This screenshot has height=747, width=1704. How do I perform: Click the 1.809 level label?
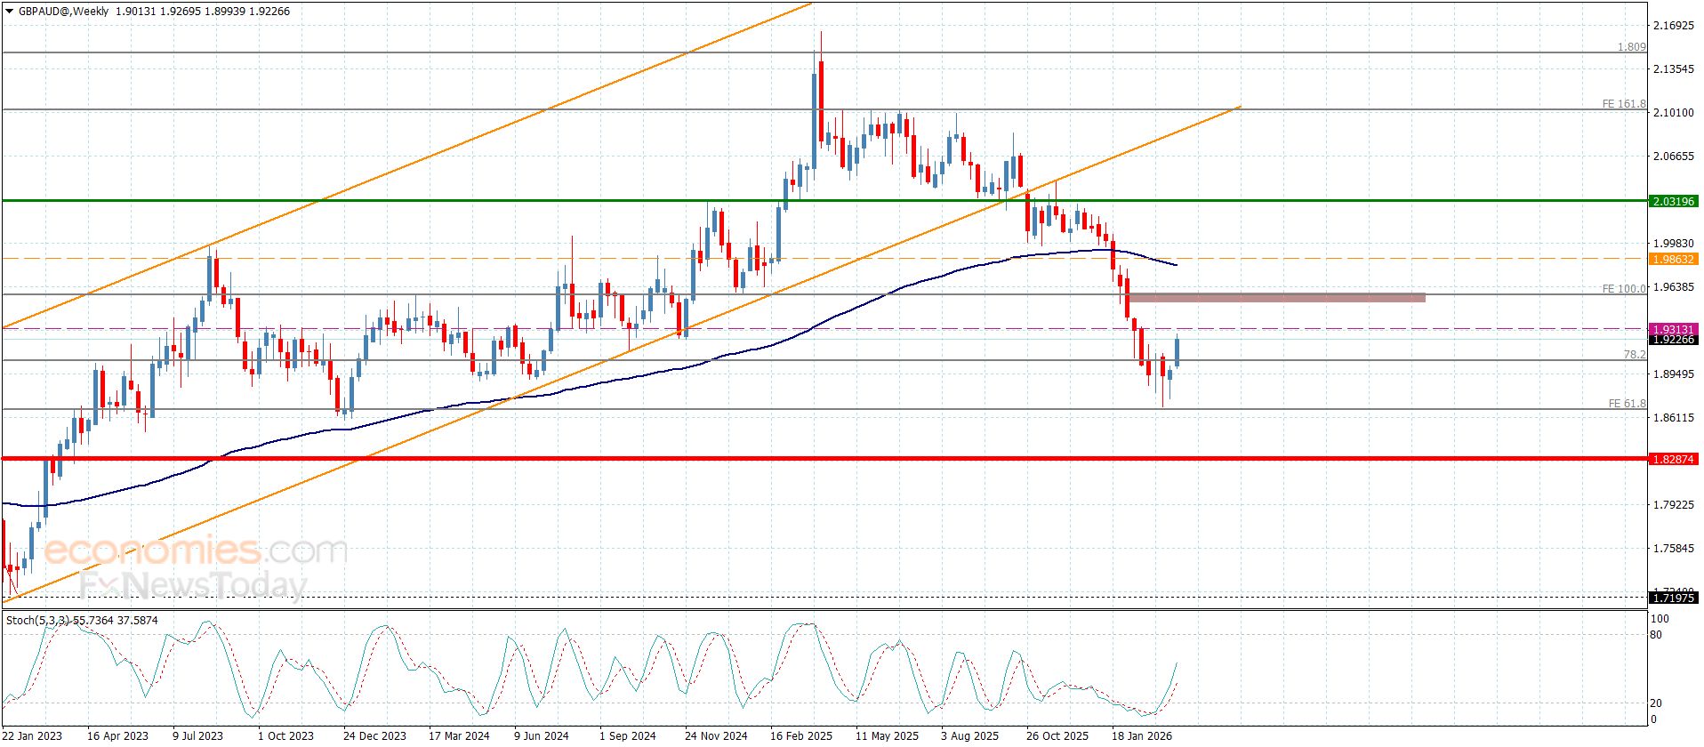1631,47
